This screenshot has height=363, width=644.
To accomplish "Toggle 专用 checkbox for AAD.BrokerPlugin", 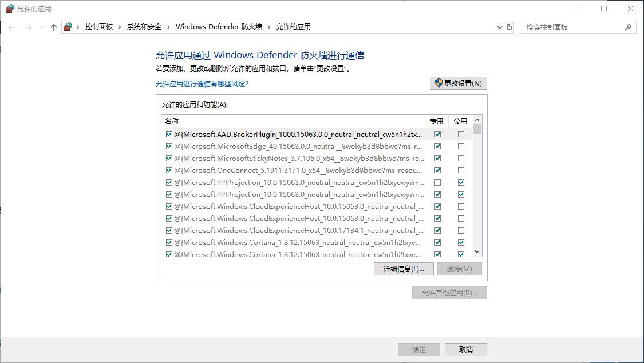I will (437, 135).
